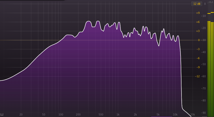The height and width of the screenshot is (117, 214).
Task: Click the yellow -3 scale label
Action: pos(198,49)
